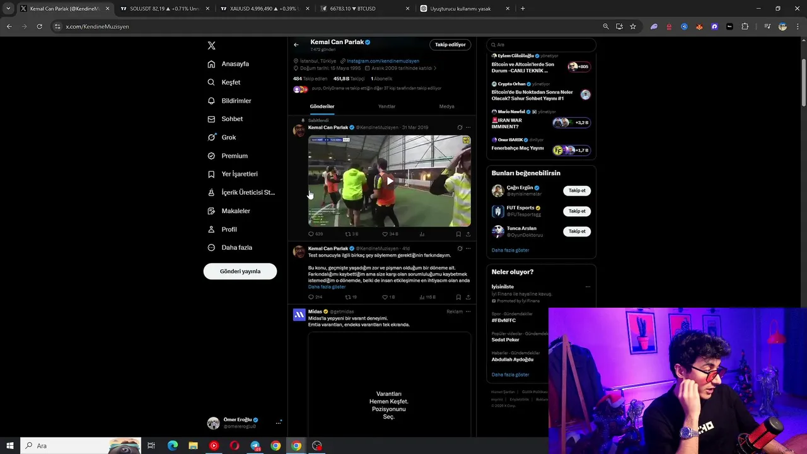Screen dimensions: 807x454
Task: Follow Çağrı Ergün with Takip et
Action: click(x=577, y=190)
